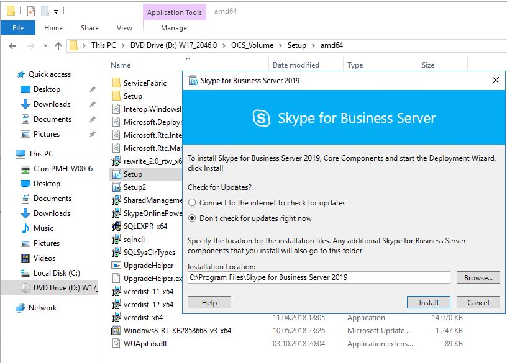Image resolution: width=507 pixels, height=363 pixels.
Task: Open pinned Pictures under Quick access
Action: 47,133
